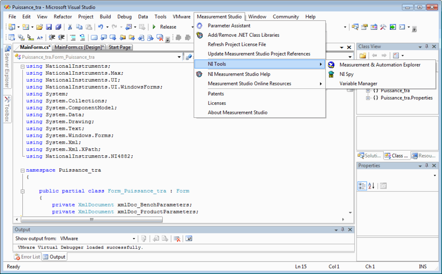Screen dimensions: 442x274
Task: Open the Show output from VMware dropdown
Action: [x=134, y=238]
